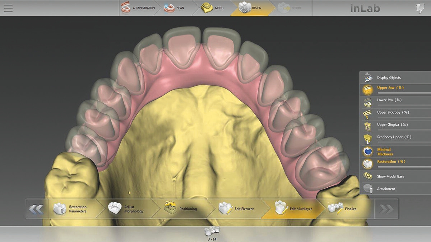The height and width of the screenshot is (242, 431).
Task: Click the lightning bolt icon at top right
Action: [x=420, y=8]
